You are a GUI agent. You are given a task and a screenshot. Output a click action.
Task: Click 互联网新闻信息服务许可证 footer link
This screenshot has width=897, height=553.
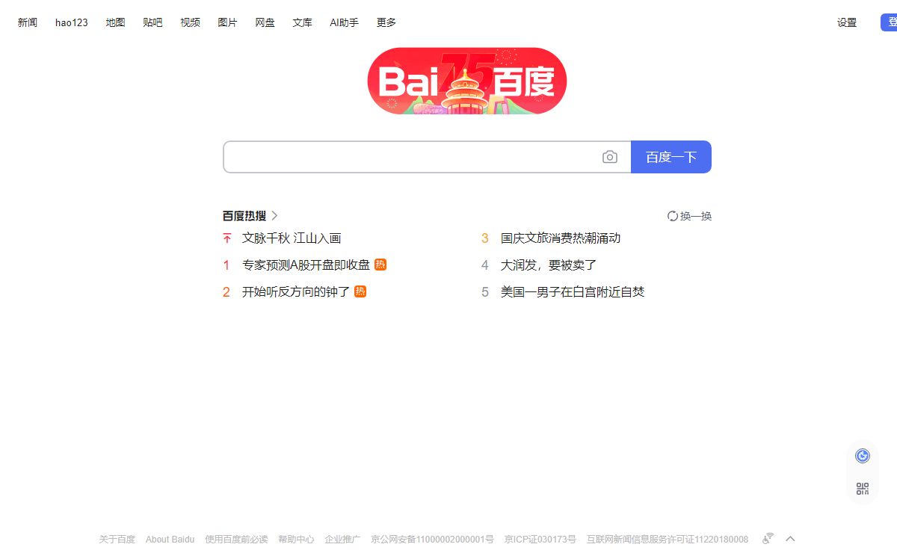point(668,539)
